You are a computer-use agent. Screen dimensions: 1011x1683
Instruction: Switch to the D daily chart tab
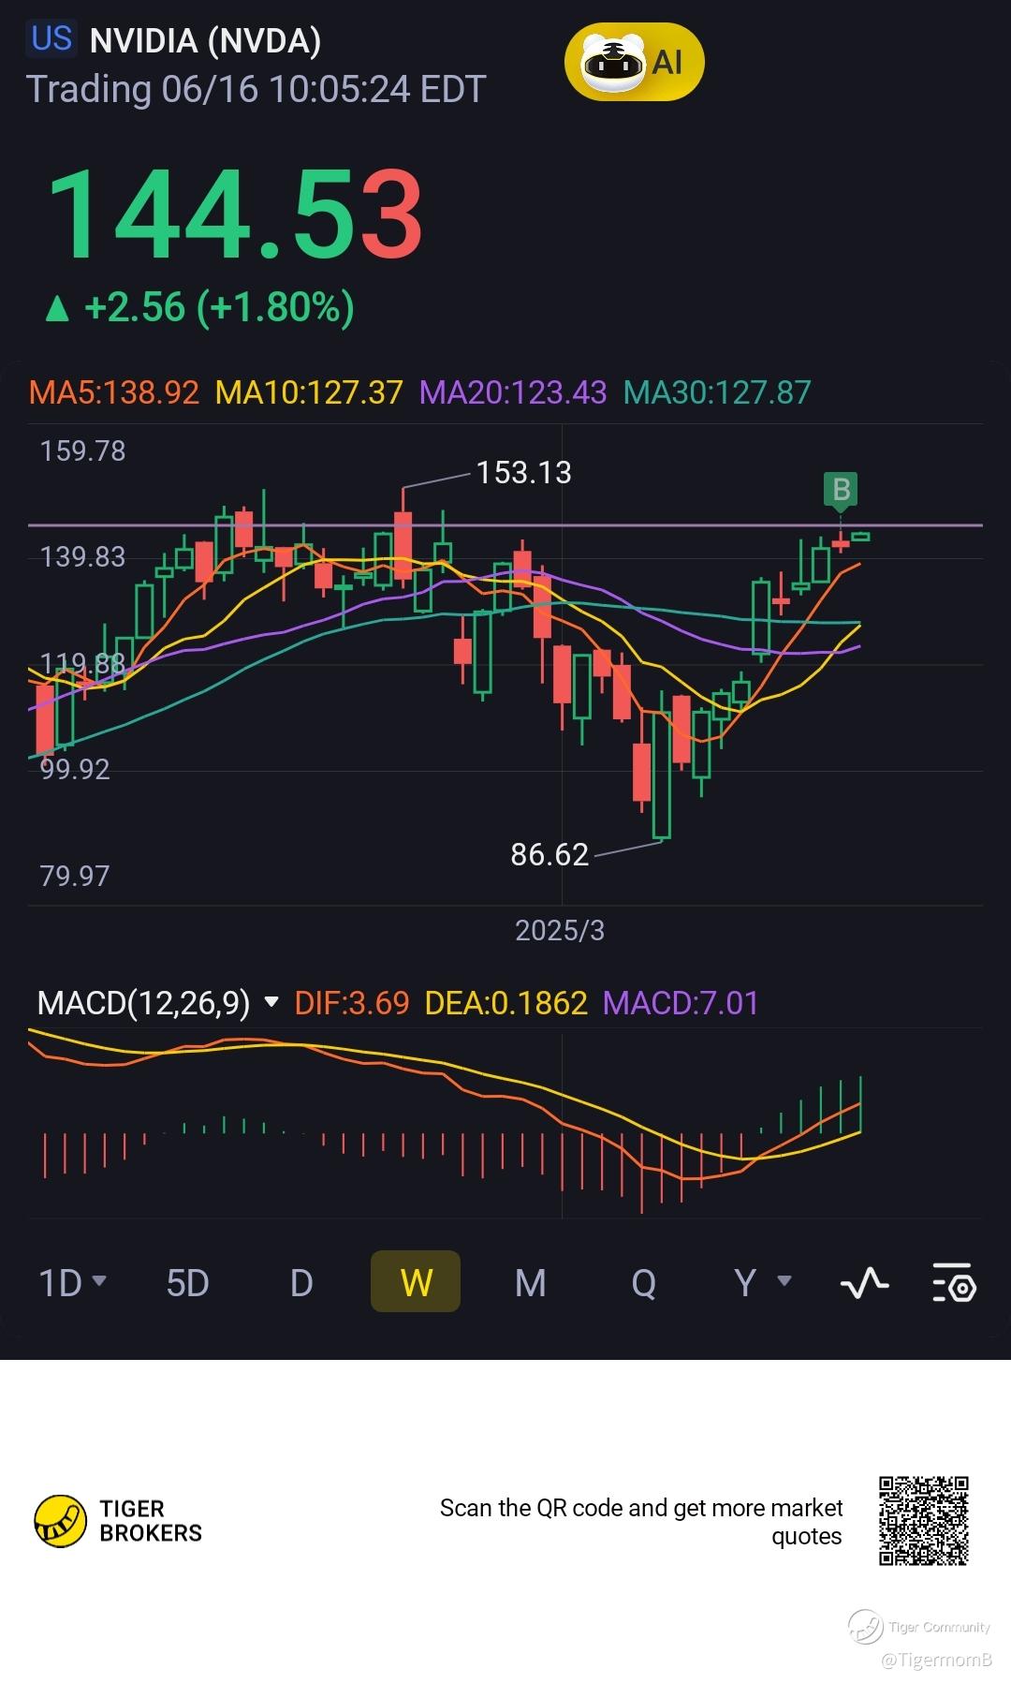[301, 1282]
